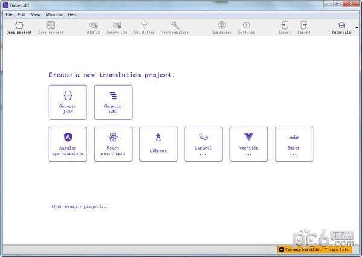The height and width of the screenshot is (257, 362).
Task: Click the Remove IDs toolbar icon
Action: pyautogui.click(x=116, y=27)
